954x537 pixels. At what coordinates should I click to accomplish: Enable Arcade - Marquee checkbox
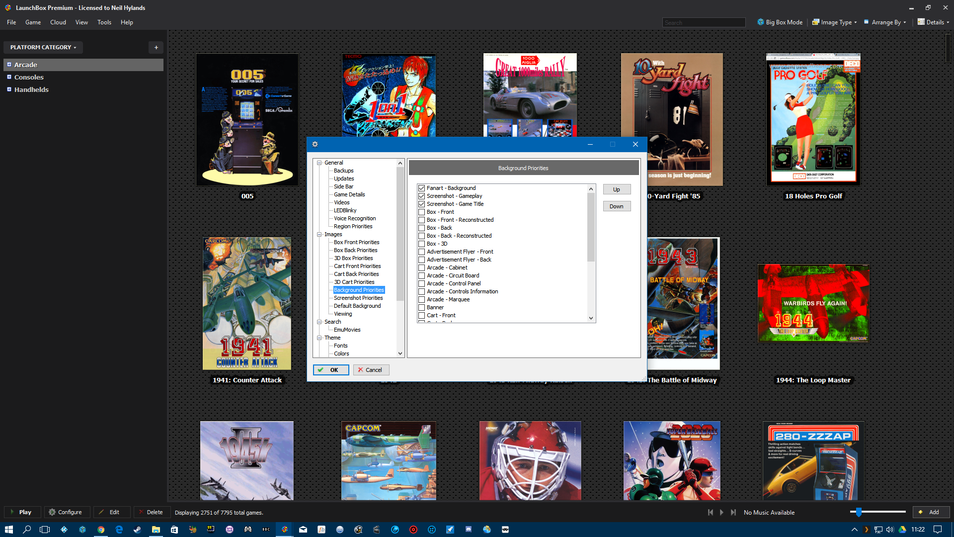[x=421, y=299]
